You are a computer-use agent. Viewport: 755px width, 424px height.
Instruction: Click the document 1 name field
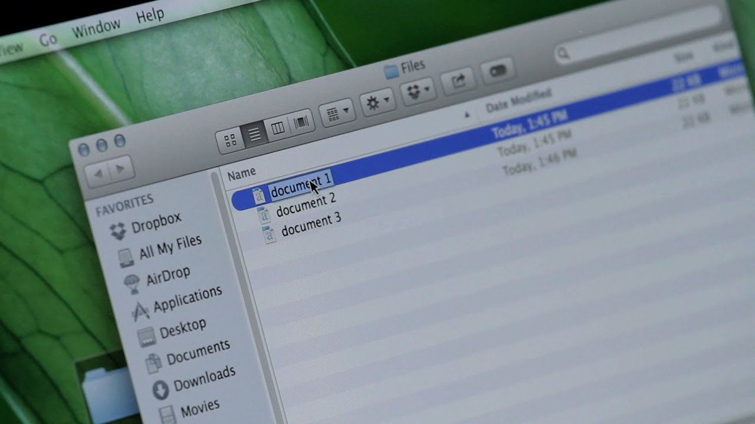[301, 184]
